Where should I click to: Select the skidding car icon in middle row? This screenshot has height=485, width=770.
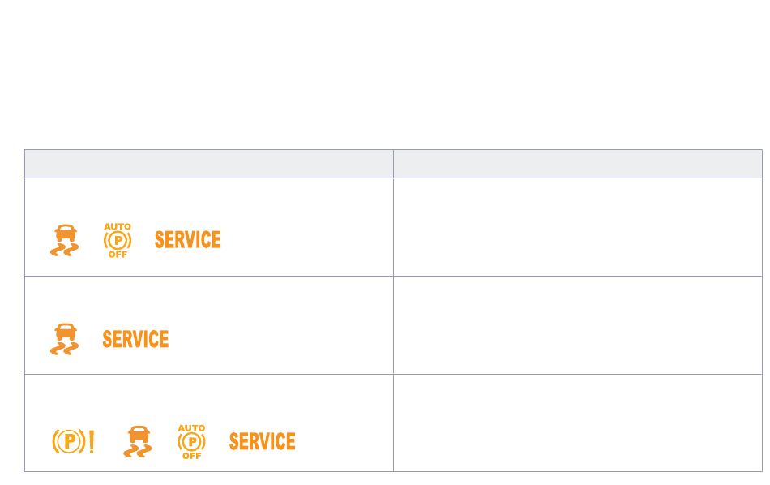(64, 339)
